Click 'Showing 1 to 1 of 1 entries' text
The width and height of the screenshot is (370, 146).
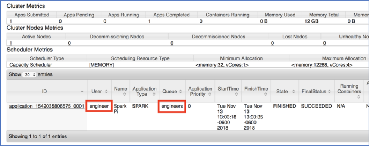38,136
